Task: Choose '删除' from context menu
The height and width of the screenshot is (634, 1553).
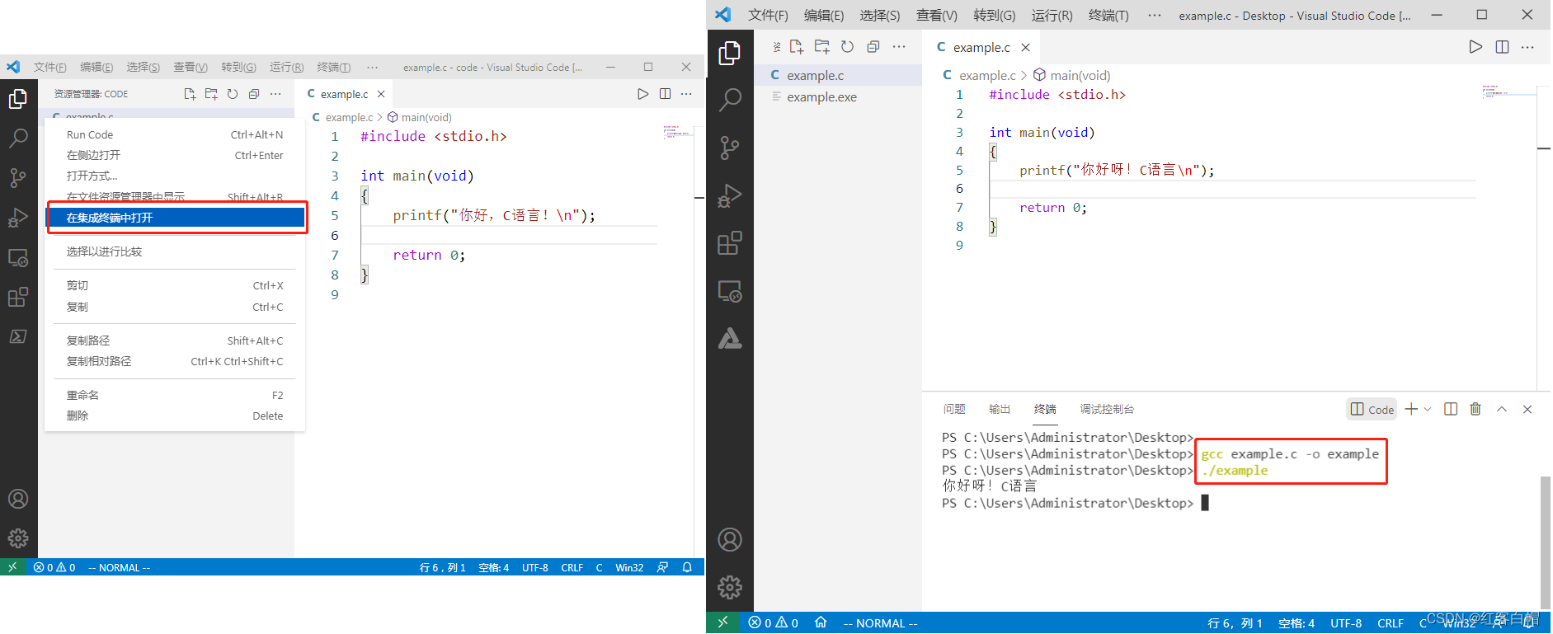Action: point(175,416)
